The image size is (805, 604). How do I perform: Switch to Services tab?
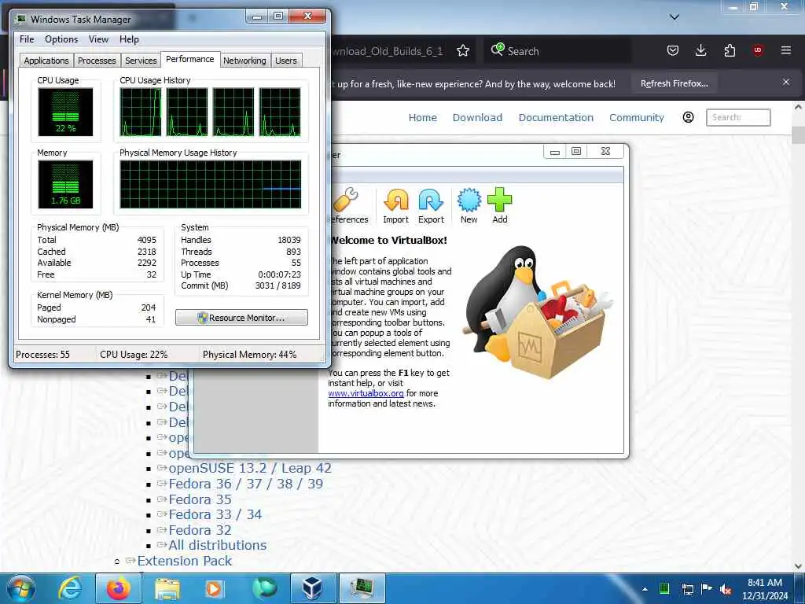tap(141, 61)
